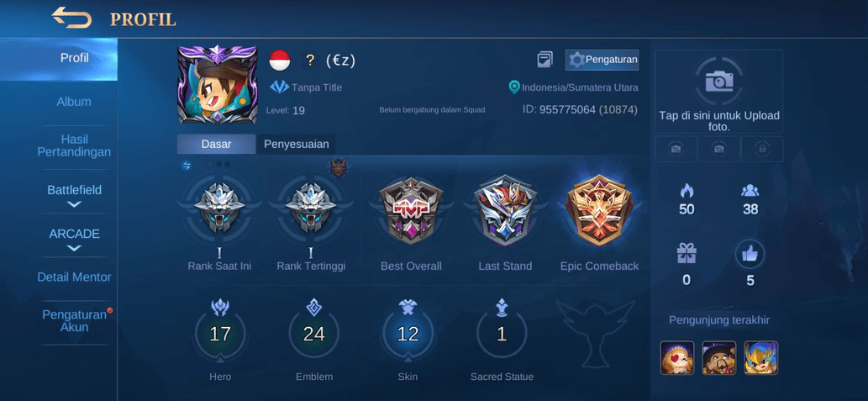Screen dimensions: 868x401
Task: Select the Skin count circle
Action: point(408,334)
